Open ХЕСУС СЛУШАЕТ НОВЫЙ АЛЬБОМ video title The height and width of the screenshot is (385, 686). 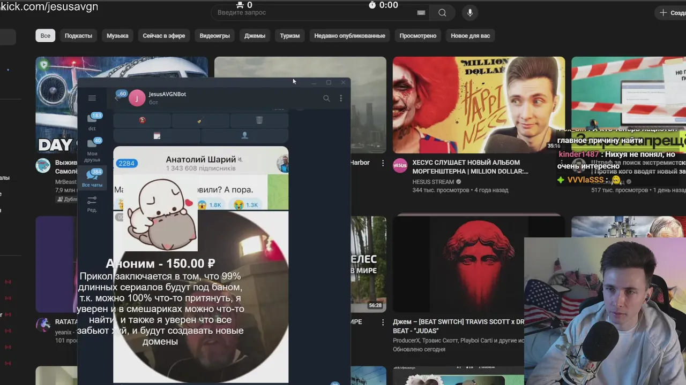[x=471, y=167]
